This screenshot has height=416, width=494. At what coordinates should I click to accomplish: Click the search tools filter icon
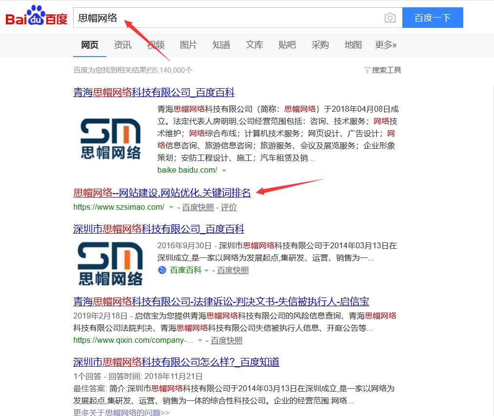367,70
